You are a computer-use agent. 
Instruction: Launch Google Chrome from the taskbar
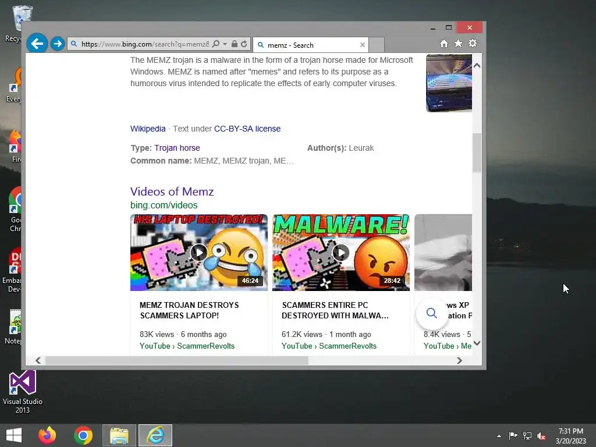tap(83, 435)
